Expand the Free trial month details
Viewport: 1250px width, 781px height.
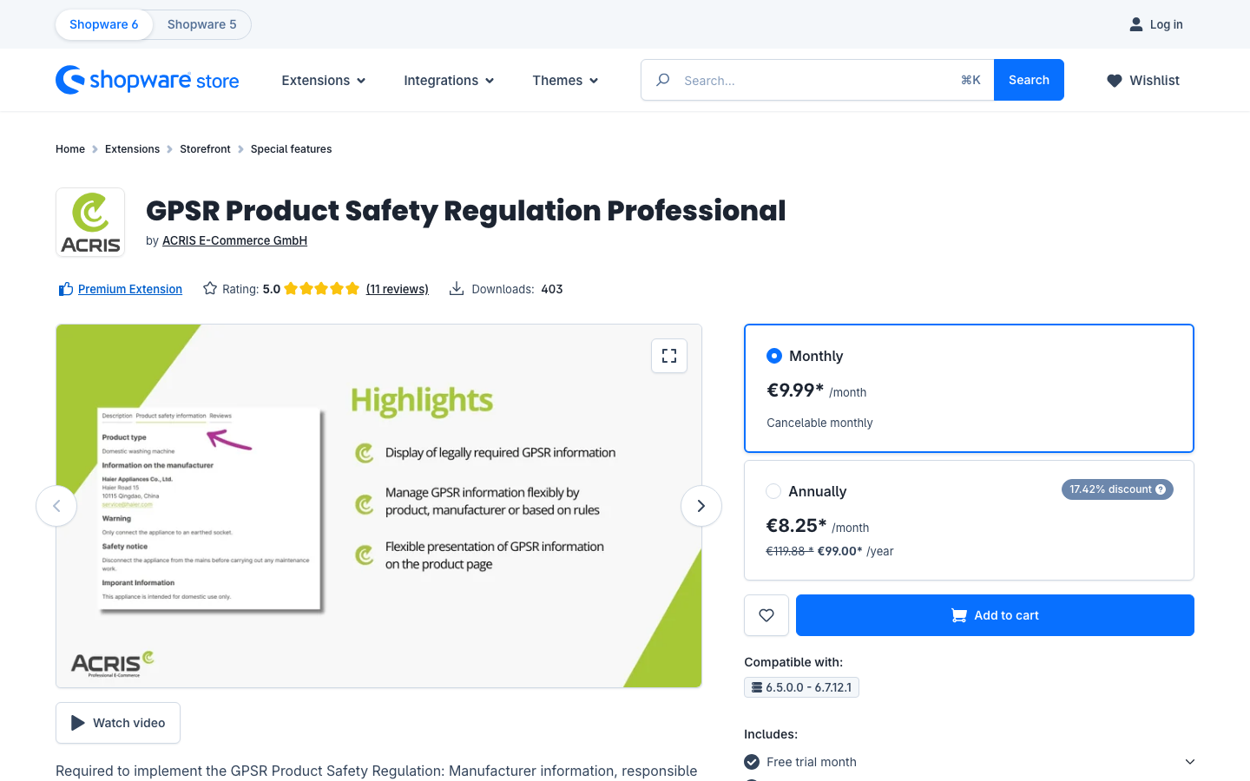click(x=1190, y=762)
